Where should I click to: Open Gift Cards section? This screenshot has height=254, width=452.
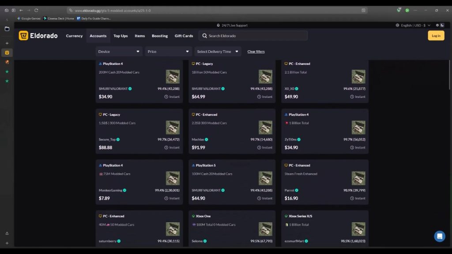[184, 36]
